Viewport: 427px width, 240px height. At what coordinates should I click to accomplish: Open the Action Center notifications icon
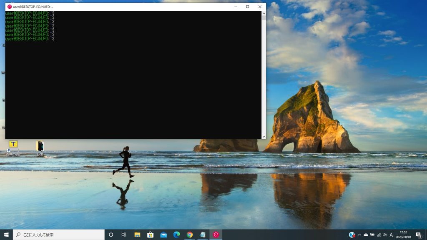tap(419, 235)
